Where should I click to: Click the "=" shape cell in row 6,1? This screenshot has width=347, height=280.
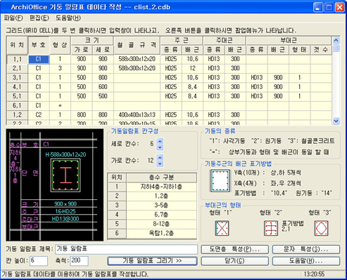pyautogui.click(x=60, y=106)
